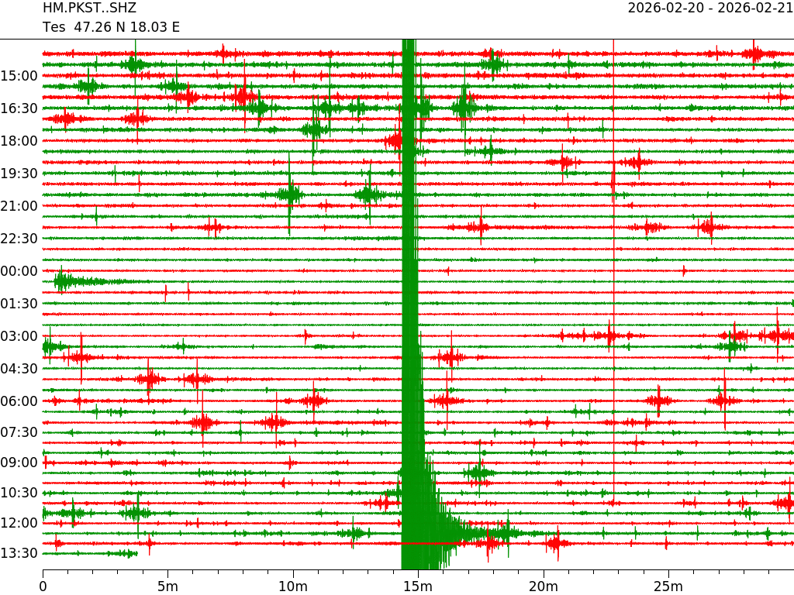Click the 15m label on x-axis
This screenshot has width=794, height=595.
(x=418, y=586)
